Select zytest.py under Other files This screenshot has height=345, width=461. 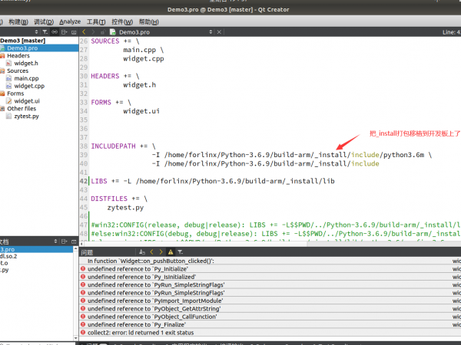point(27,117)
